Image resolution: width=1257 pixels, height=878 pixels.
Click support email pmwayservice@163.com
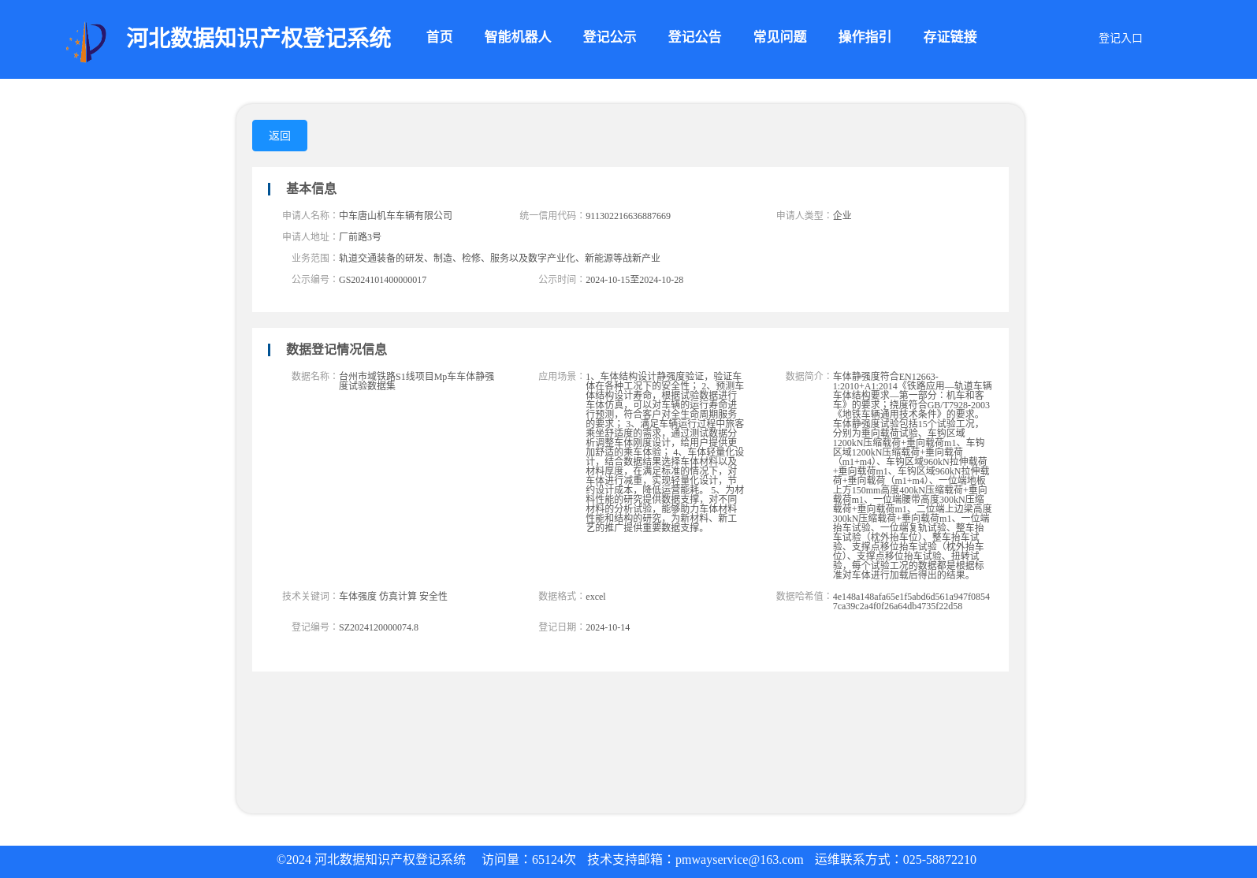tap(739, 860)
